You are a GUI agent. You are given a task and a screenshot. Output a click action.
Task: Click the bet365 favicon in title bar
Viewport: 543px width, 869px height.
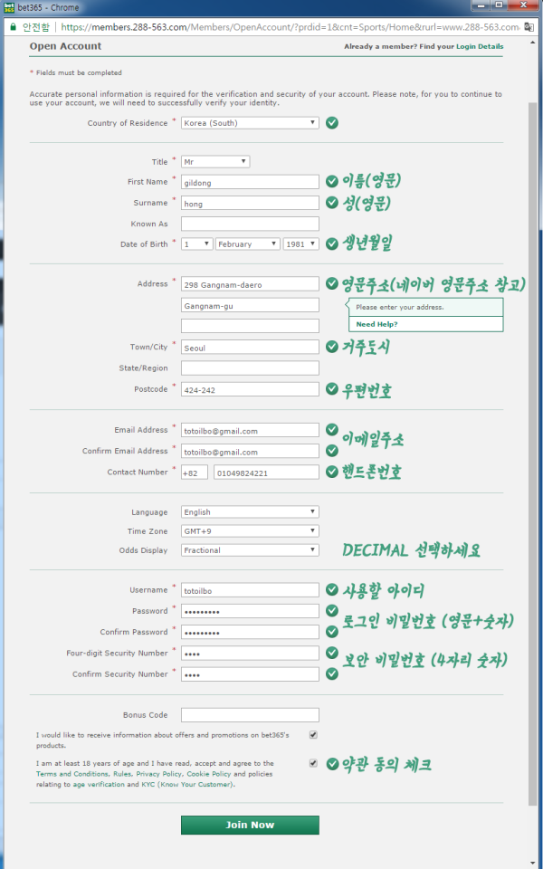pos(9,8)
